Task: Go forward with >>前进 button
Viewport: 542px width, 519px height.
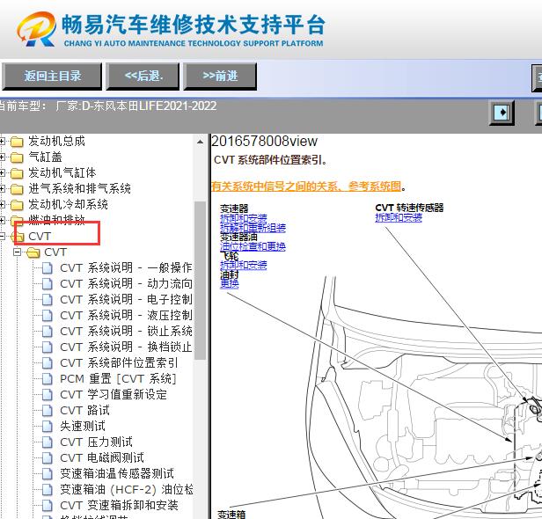Action: 220,76
